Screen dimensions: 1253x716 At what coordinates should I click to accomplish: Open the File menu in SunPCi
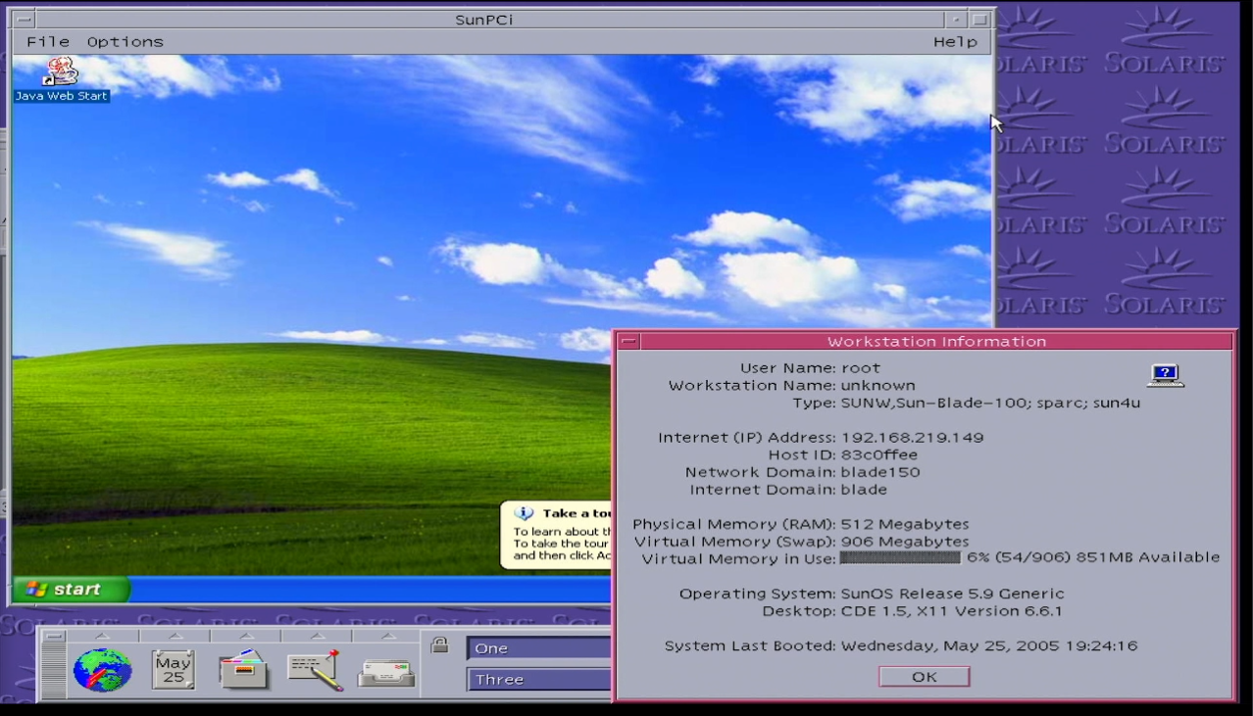tap(48, 42)
